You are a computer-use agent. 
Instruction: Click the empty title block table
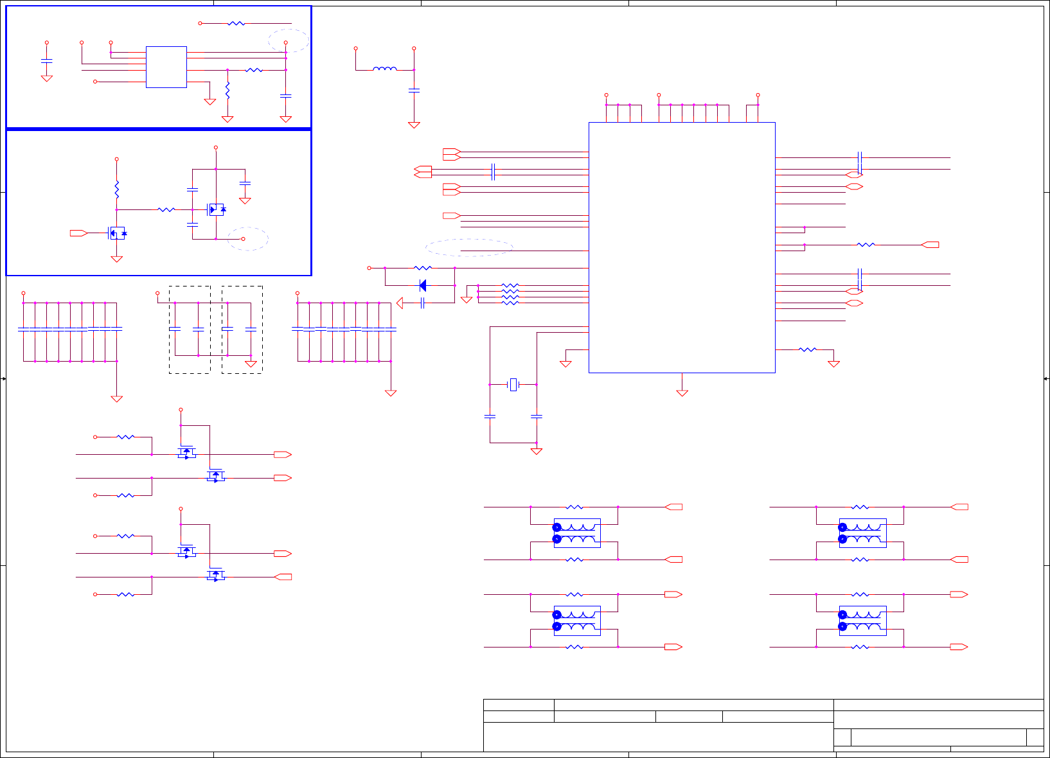point(763,725)
